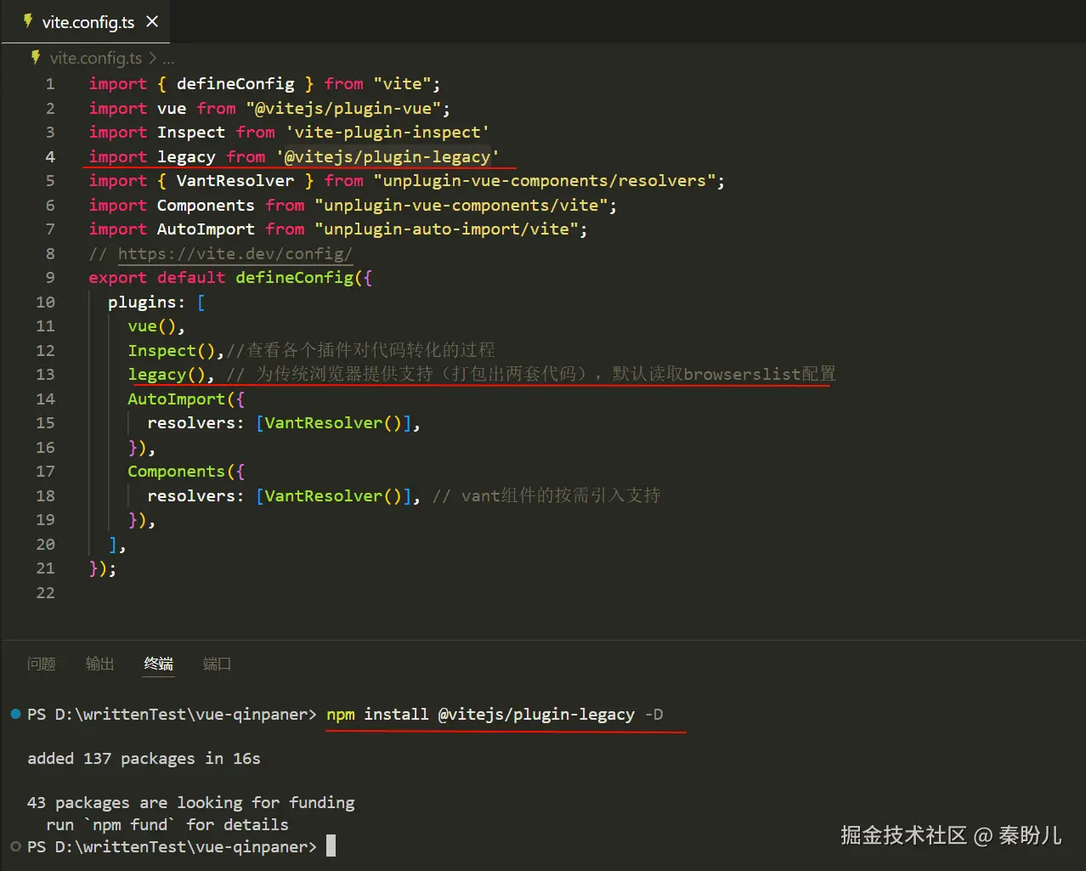Screen dimensions: 1086x871
Task: Click the hollow terminal prompt status dot
Action: [x=15, y=846]
